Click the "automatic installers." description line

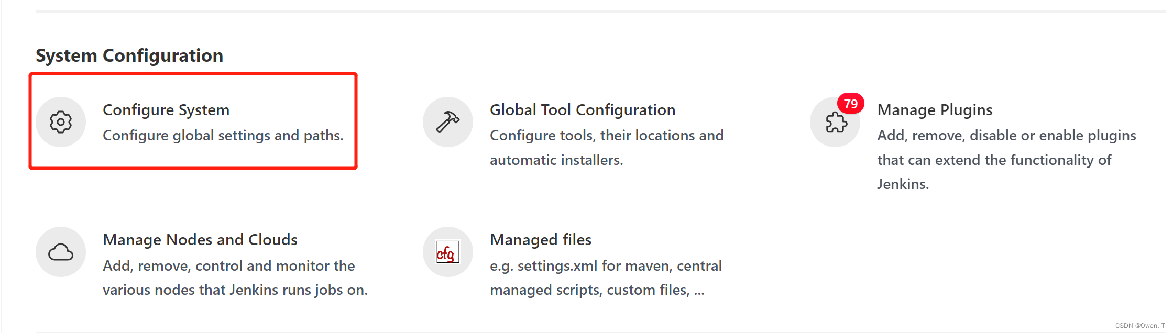click(x=556, y=160)
